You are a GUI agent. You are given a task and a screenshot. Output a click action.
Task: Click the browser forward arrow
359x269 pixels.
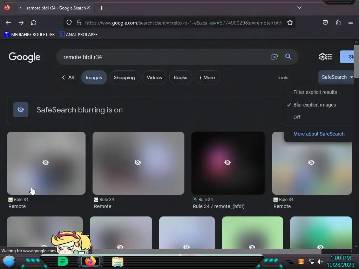point(21,23)
